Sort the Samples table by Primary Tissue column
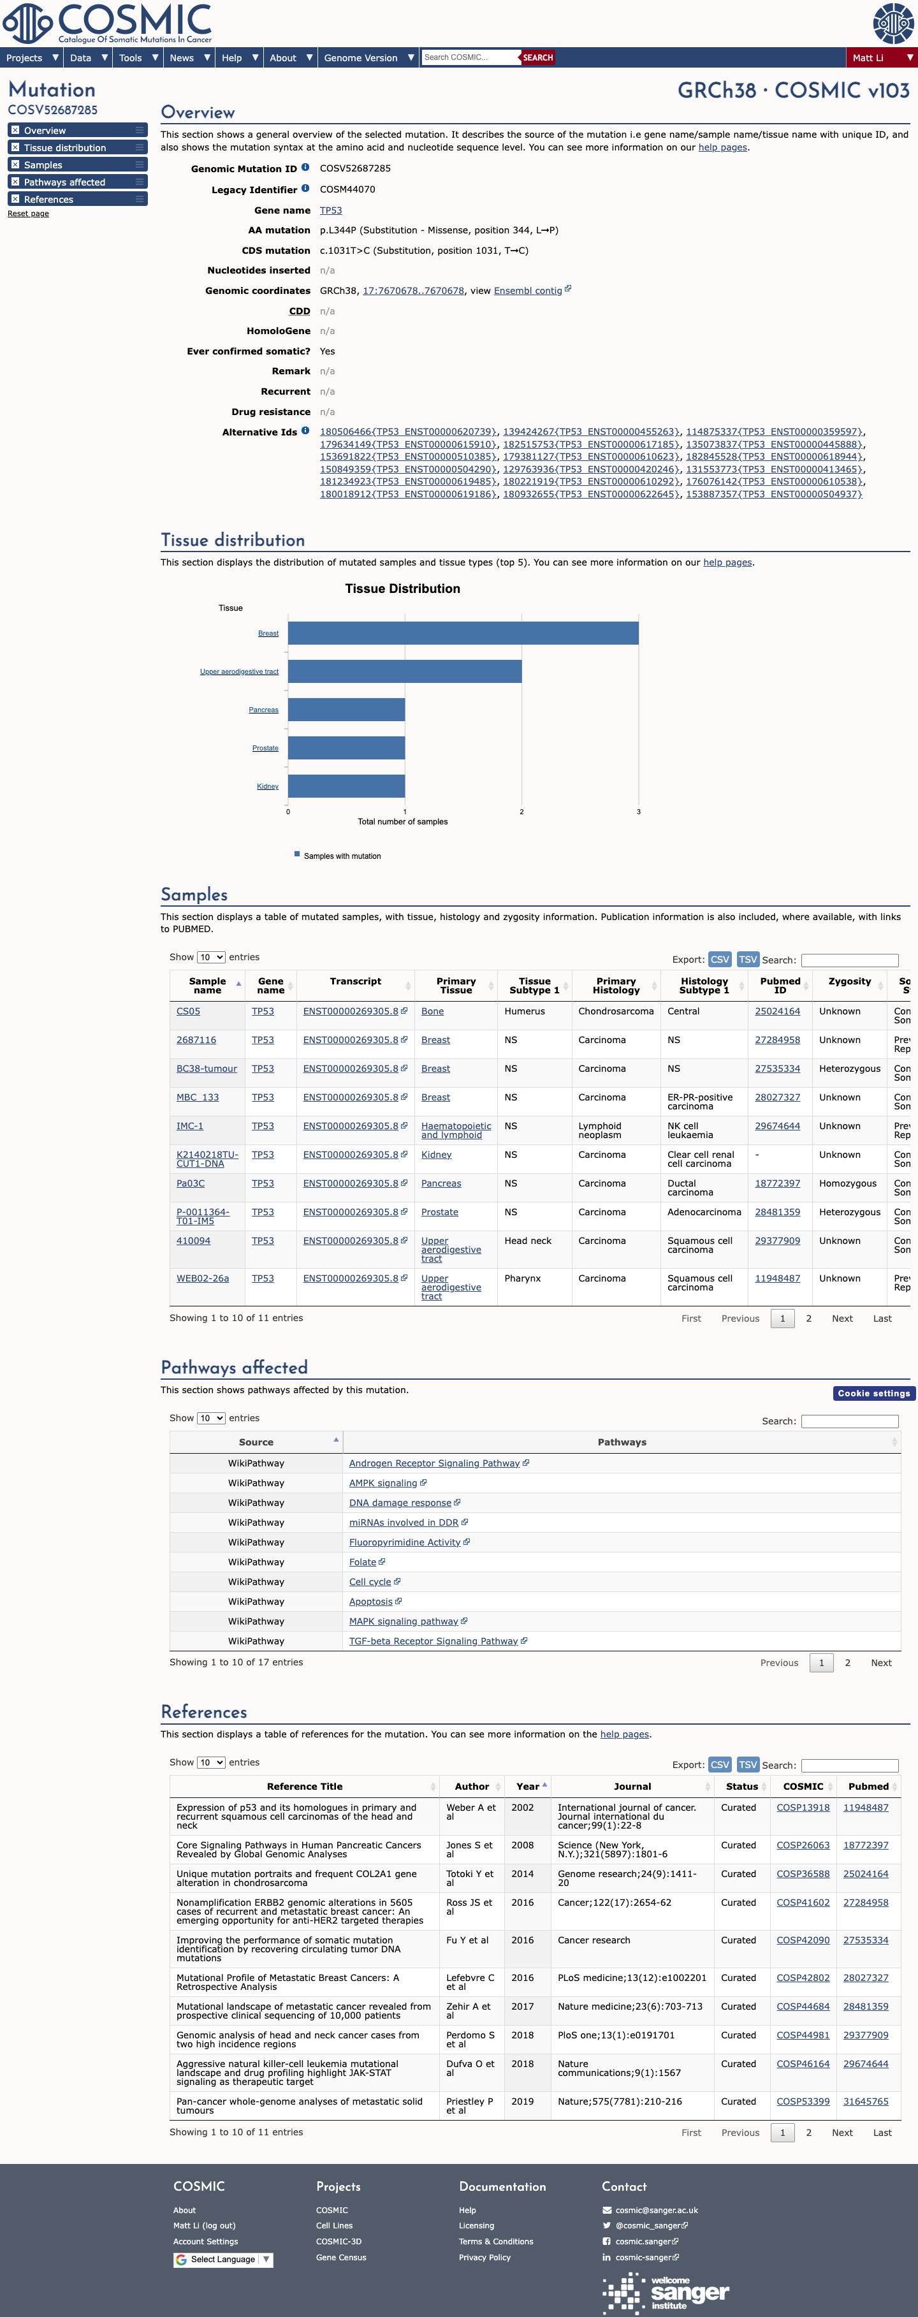Viewport: 918px width, 2317px height. (456, 986)
